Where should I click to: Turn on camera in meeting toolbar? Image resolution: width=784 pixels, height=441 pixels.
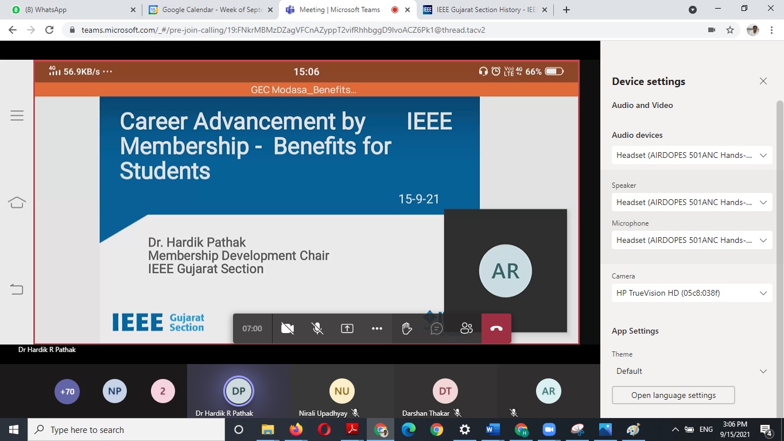pos(288,328)
